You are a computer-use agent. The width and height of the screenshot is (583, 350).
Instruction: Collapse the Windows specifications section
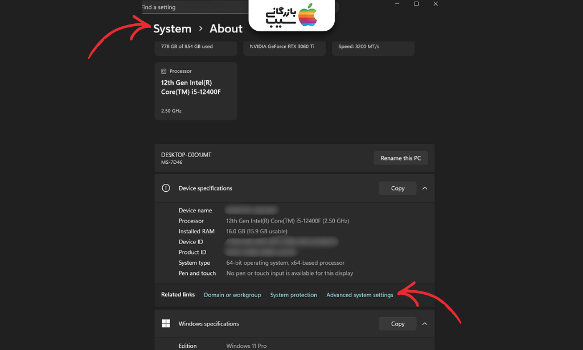tap(425, 323)
